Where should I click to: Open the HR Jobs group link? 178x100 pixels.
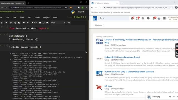[x=108, y=86]
